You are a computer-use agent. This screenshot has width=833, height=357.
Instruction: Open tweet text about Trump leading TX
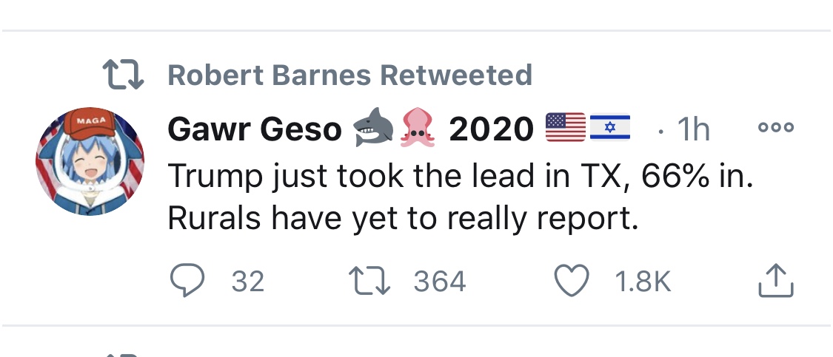(461, 197)
